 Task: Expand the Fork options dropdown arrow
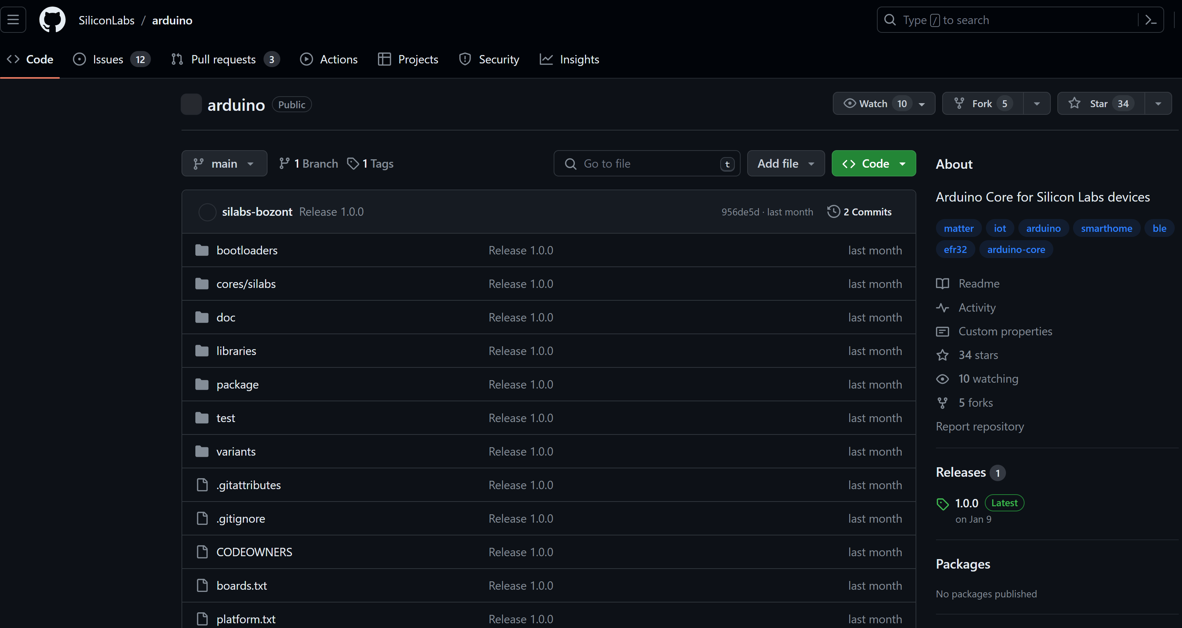click(x=1037, y=103)
